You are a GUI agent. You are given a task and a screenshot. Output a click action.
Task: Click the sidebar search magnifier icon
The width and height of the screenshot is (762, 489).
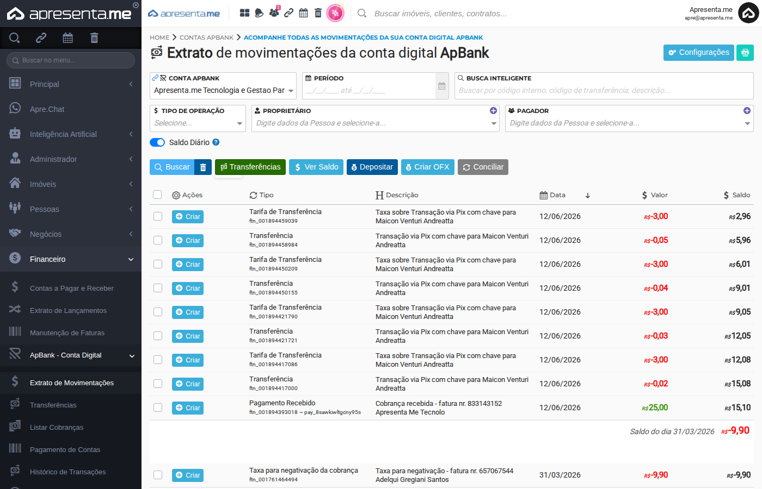pyautogui.click(x=15, y=37)
